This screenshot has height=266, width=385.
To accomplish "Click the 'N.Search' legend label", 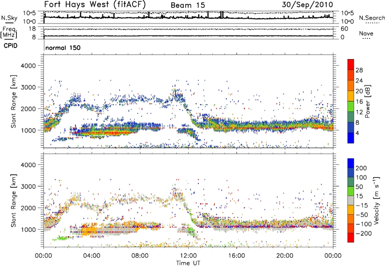I will pos(372,18).
